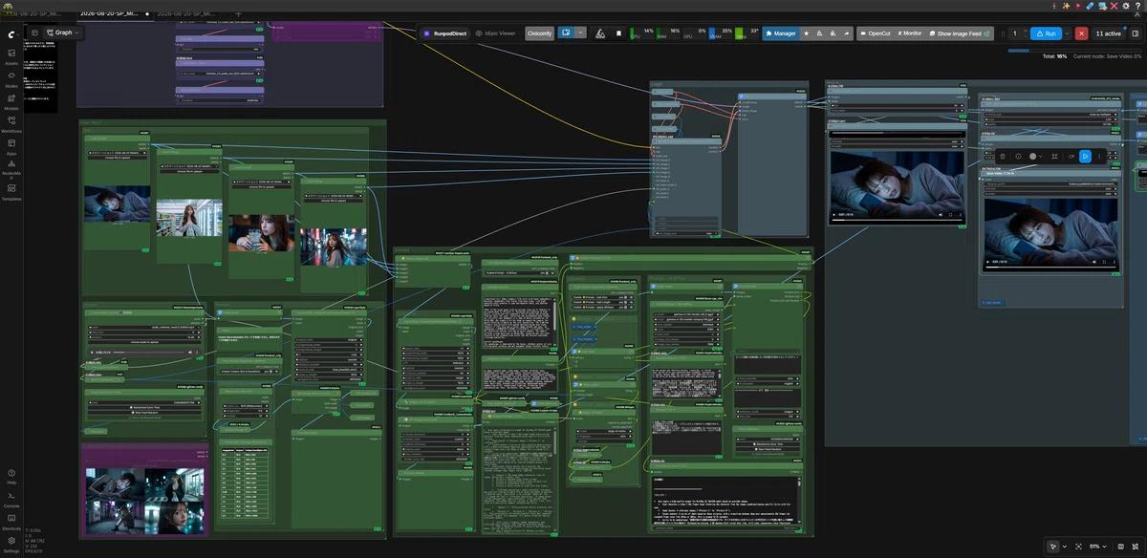Open the dropdown arrow next to Run
The height and width of the screenshot is (558, 1147).
[1067, 33]
